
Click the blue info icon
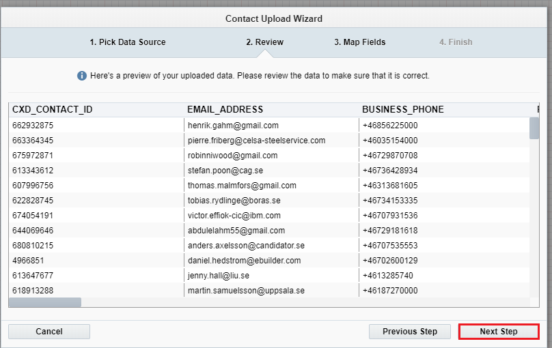point(82,76)
